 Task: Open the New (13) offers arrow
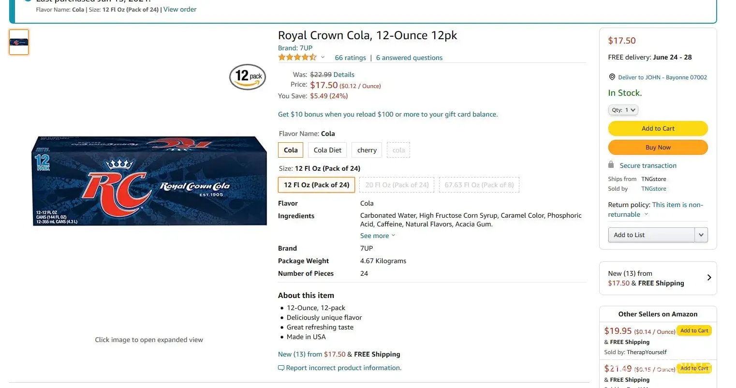click(x=709, y=278)
